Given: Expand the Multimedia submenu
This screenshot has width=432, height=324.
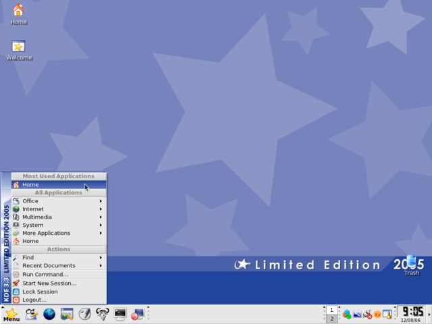Looking at the screenshot, I should pos(59,217).
